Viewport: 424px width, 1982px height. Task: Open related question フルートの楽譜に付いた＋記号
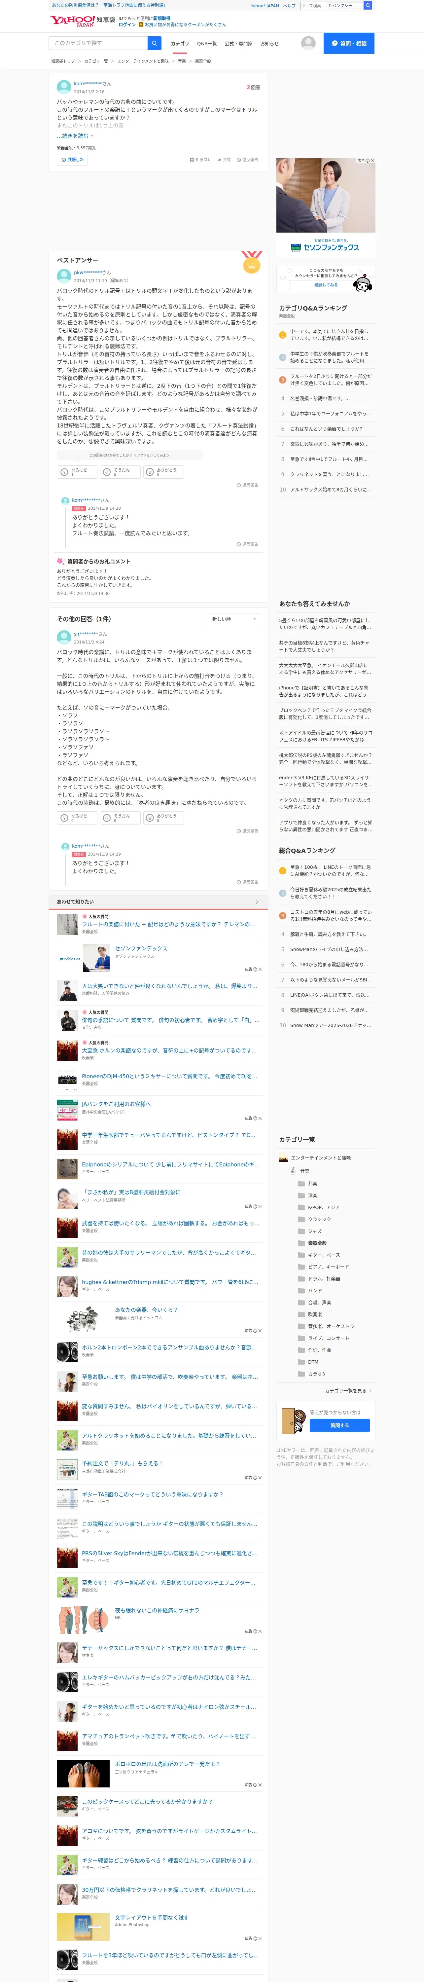(x=168, y=924)
